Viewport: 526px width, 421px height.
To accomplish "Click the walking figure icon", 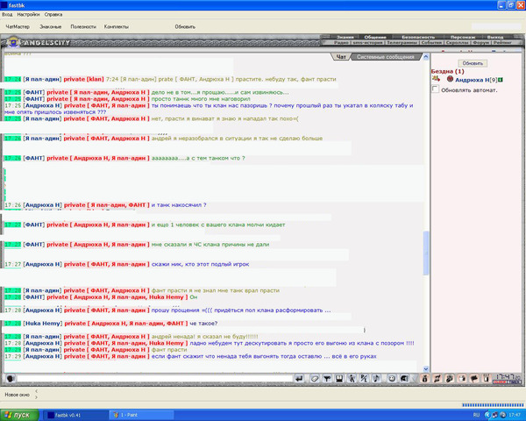I will coord(352,379).
